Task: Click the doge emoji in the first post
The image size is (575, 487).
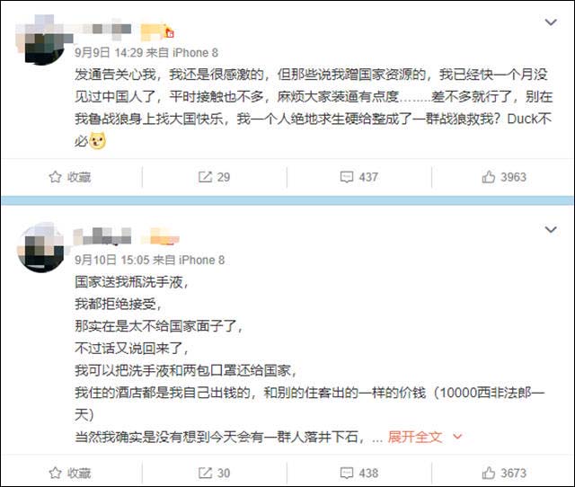Action: click(98, 141)
